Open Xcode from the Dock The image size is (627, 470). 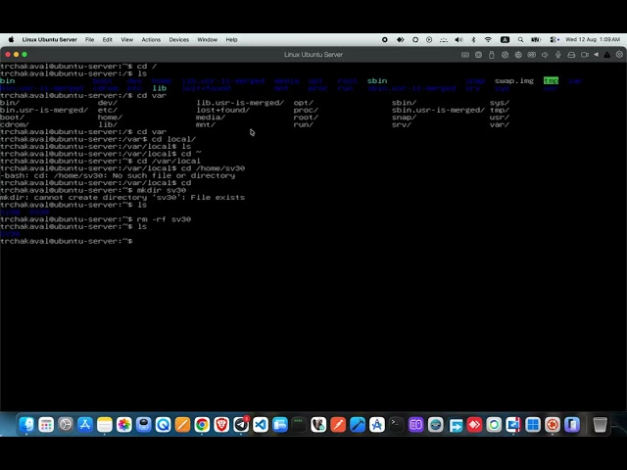(358, 424)
